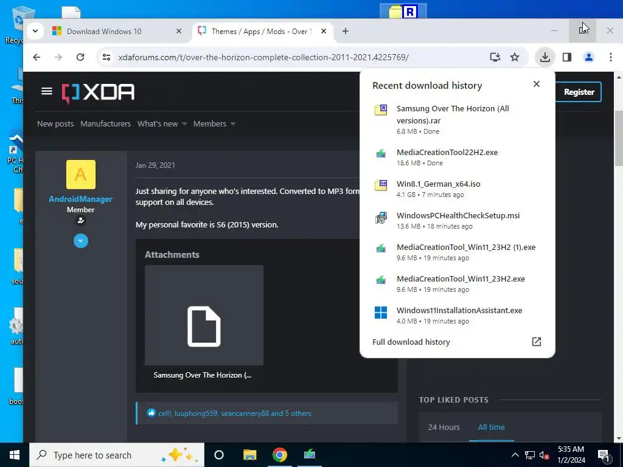Click the Samsung Over The Horizon attachment name

click(203, 375)
